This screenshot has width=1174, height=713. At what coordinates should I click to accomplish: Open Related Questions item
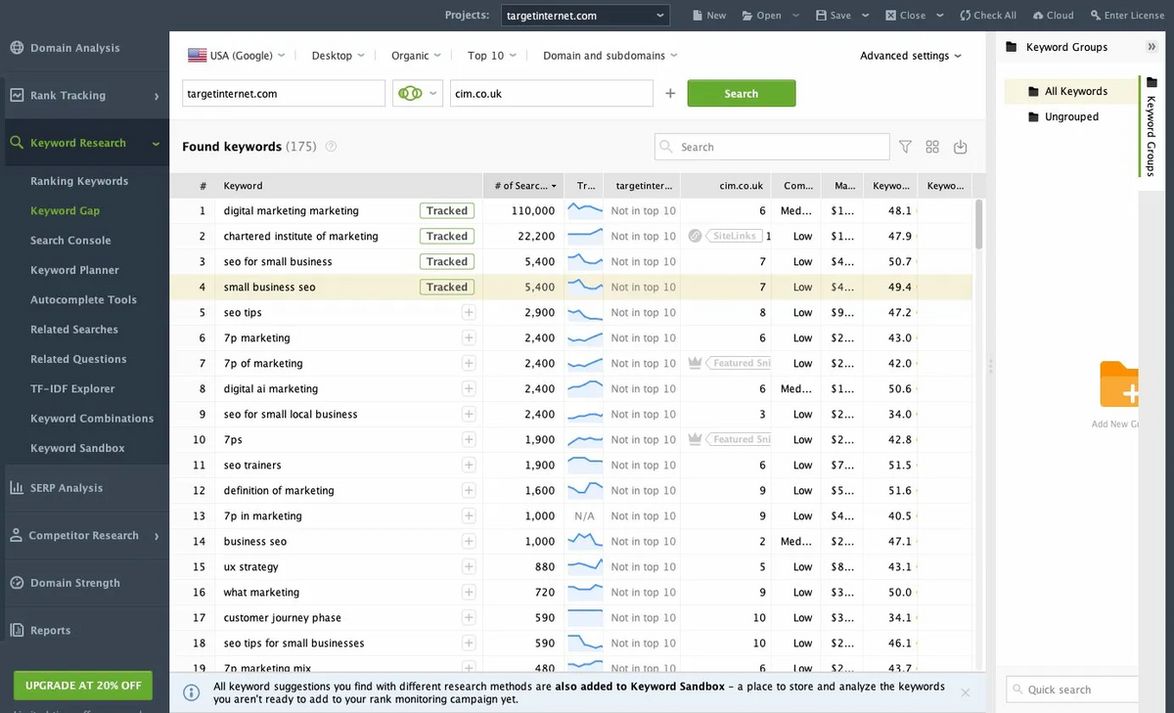78,359
